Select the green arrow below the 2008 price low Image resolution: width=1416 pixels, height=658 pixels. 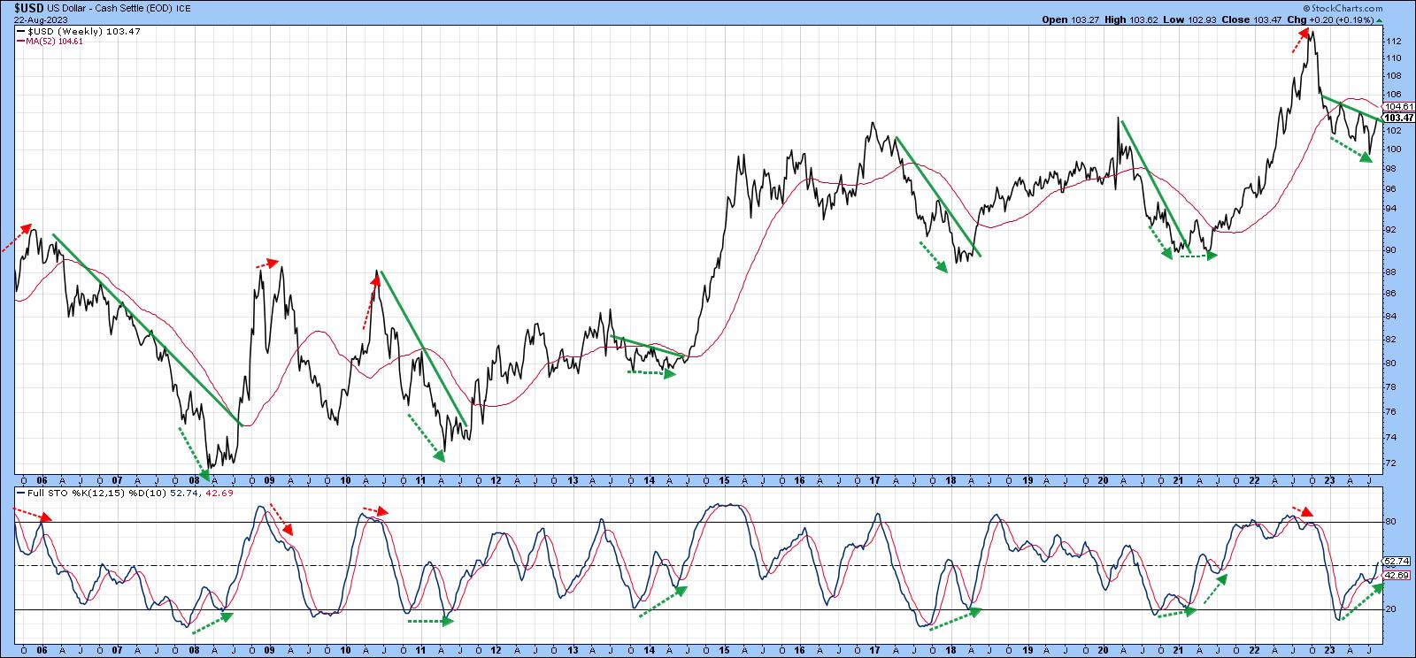[193, 453]
